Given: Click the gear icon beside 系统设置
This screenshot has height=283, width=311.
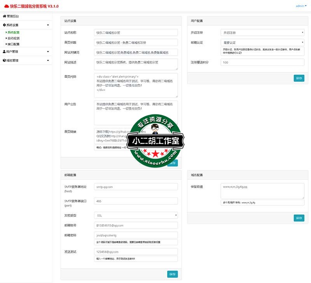Looking at the screenshot, I should (x=4, y=25).
